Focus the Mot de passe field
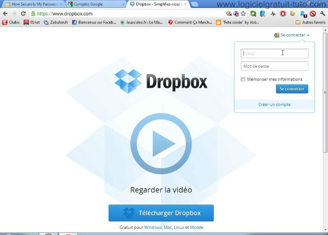The image size is (328, 235). pyautogui.click(x=275, y=66)
